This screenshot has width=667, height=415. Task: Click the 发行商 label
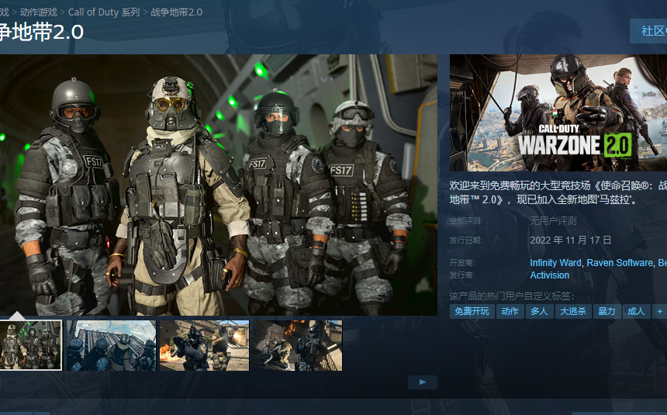(x=461, y=275)
